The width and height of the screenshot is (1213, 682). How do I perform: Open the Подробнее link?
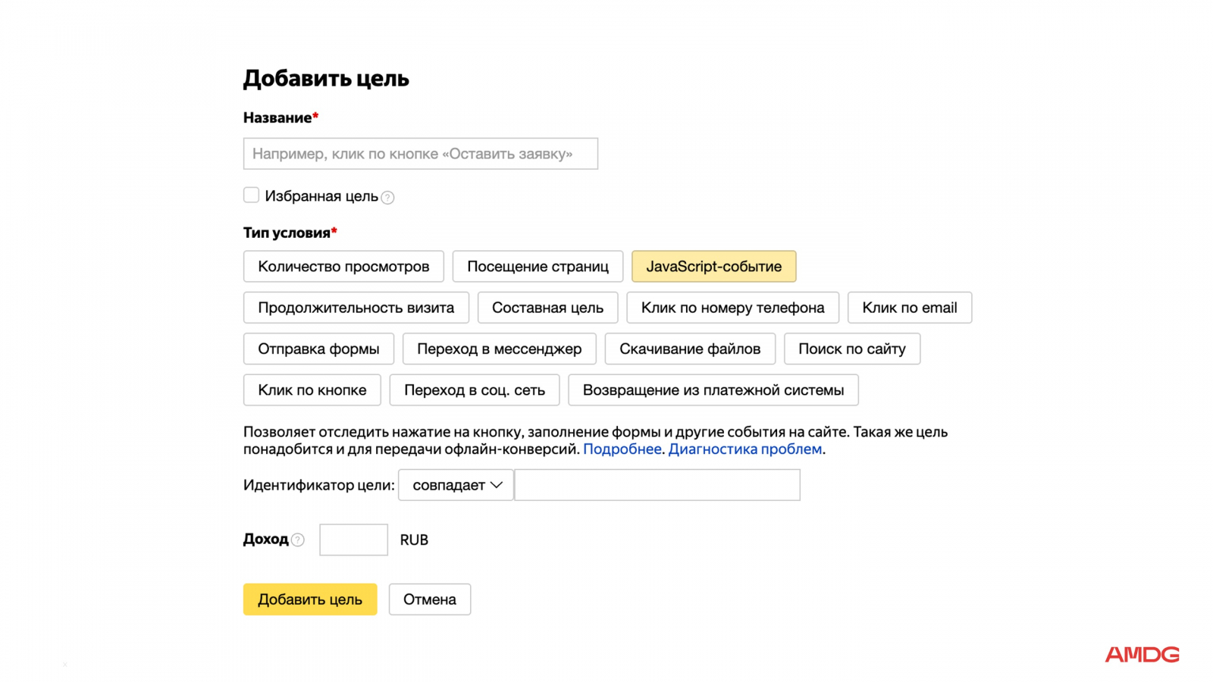[622, 449]
